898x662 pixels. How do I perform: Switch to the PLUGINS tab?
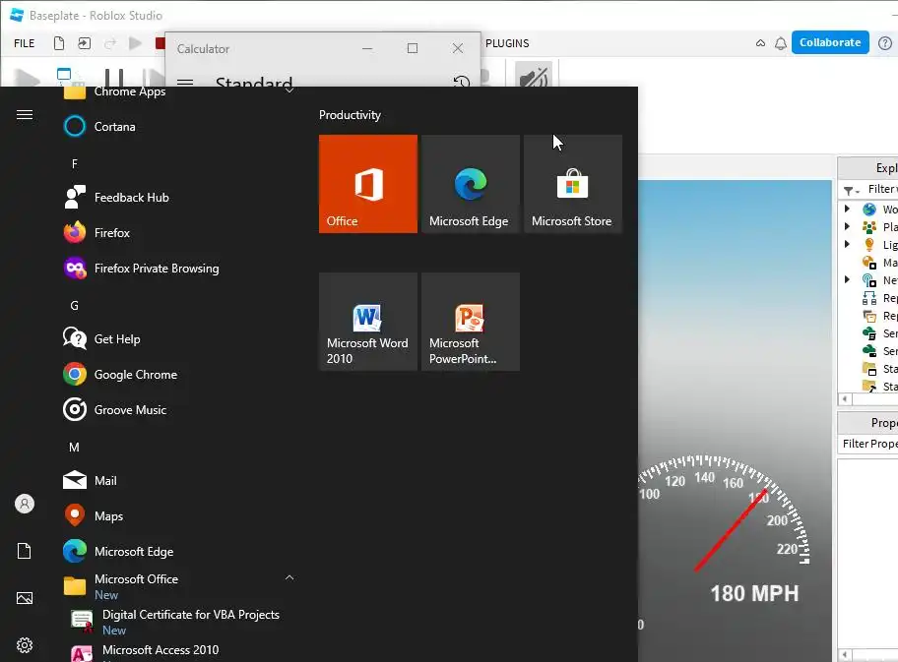pyautogui.click(x=507, y=43)
